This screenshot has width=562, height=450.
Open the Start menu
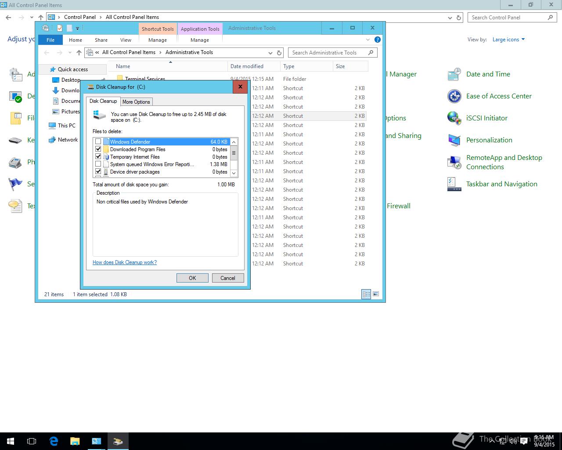pyautogui.click(x=11, y=441)
